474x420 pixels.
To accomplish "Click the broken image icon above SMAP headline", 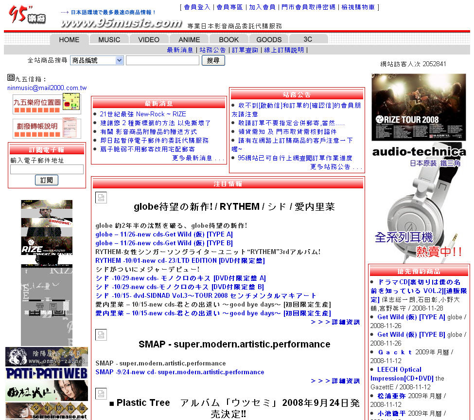I will [x=101, y=335].
